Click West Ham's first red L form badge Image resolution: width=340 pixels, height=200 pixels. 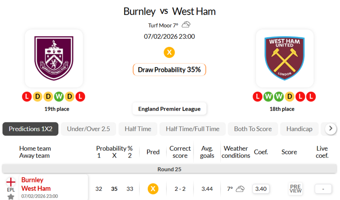coord(257,97)
